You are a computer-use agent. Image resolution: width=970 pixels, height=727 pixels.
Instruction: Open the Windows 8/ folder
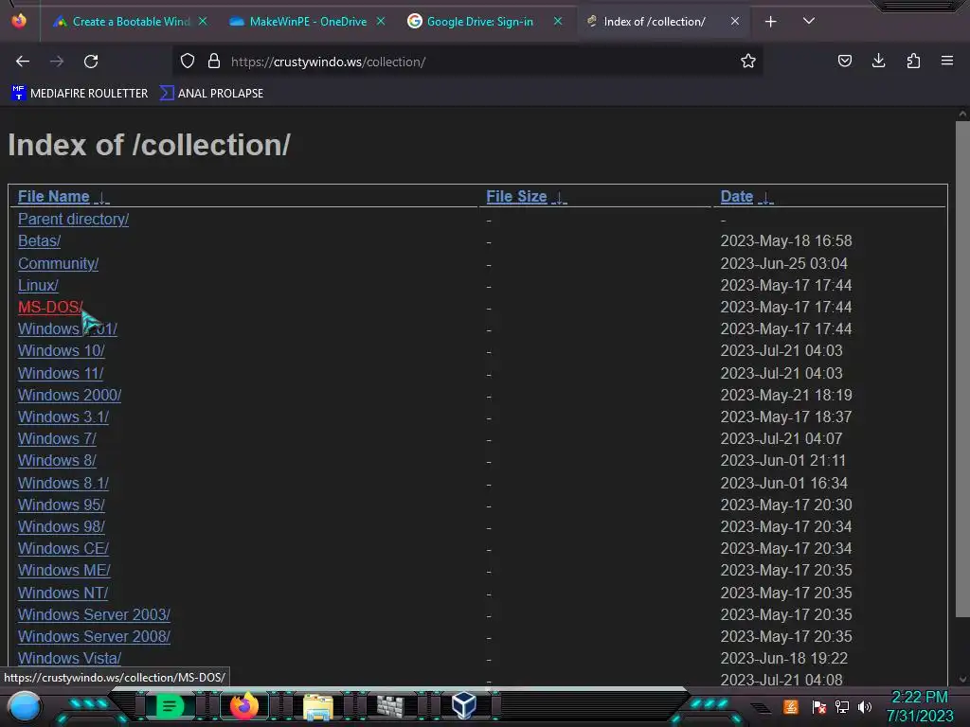(57, 461)
